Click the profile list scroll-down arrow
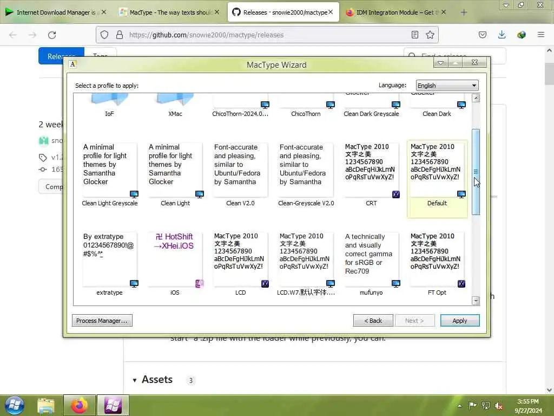The width and height of the screenshot is (554, 416). click(x=476, y=301)
